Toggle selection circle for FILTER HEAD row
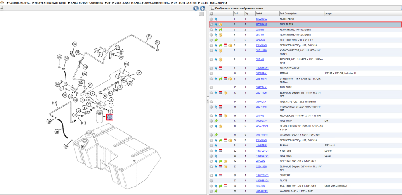The height and width of the screenshot is (195, 402). pyautogui.click(x=211, y=19)
